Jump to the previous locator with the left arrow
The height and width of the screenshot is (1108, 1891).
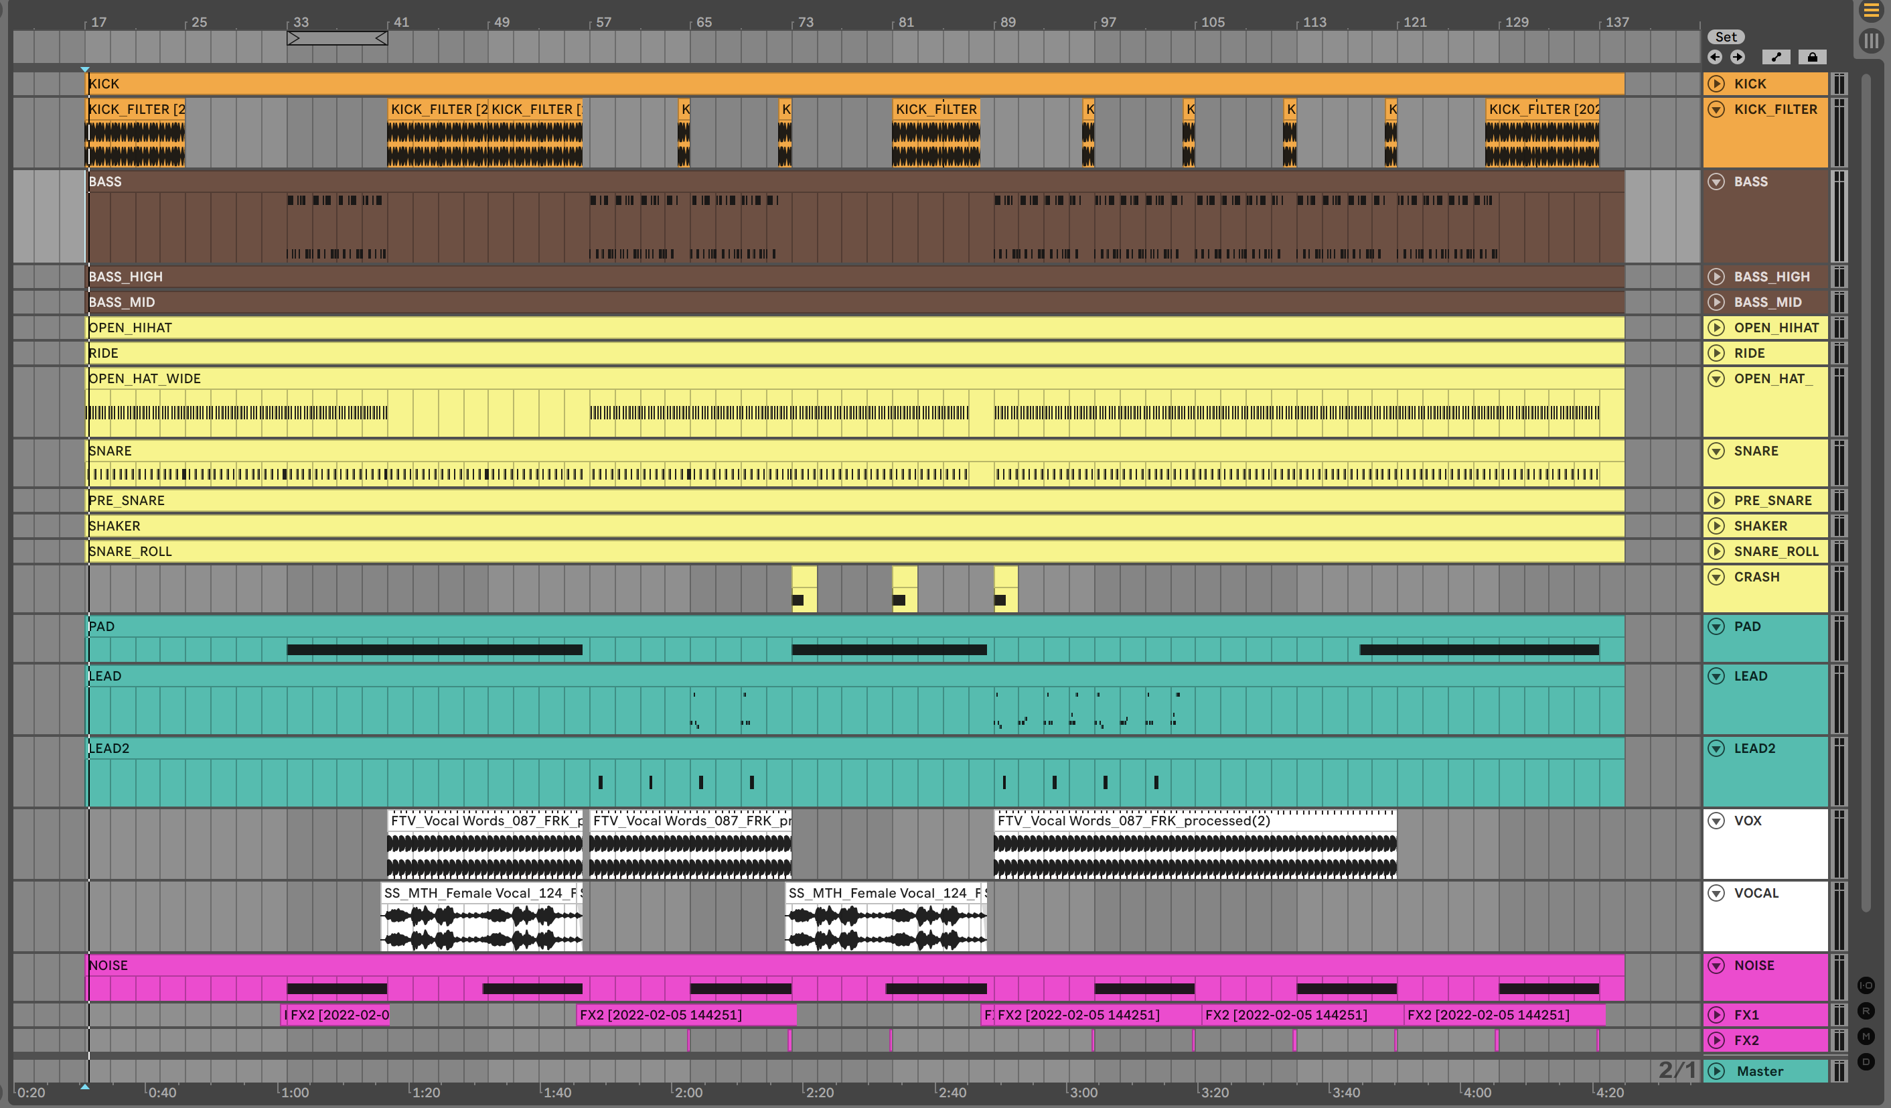click(x=1715, y=57)
